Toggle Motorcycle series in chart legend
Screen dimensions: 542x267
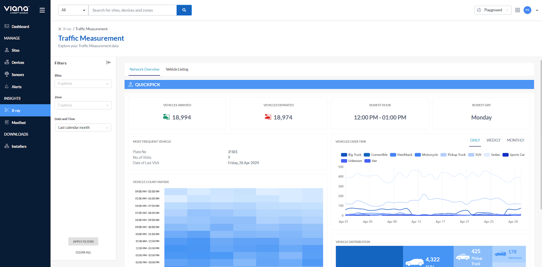pos(426,155)
